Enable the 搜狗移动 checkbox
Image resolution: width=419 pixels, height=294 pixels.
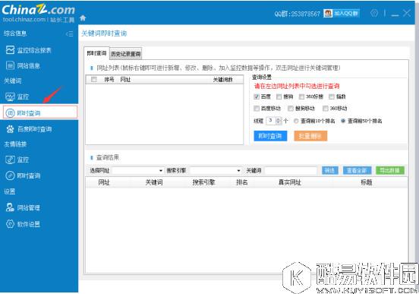click(x=291, y=109)
